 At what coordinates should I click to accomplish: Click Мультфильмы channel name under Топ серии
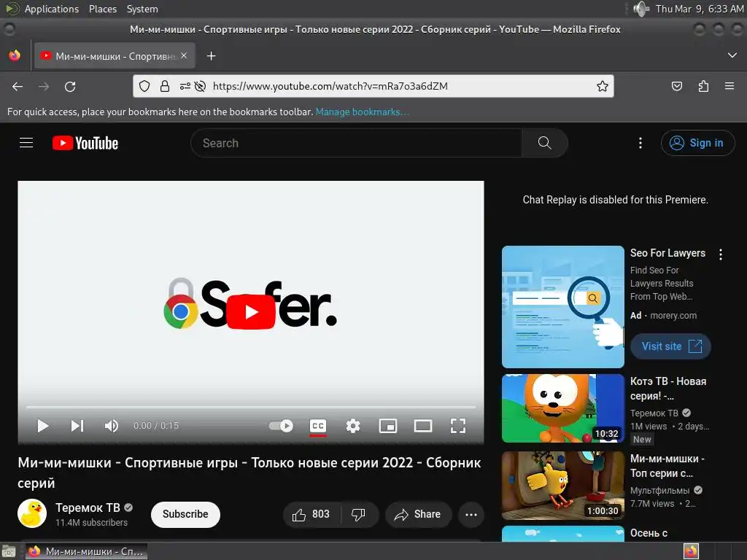click(659, 491)
